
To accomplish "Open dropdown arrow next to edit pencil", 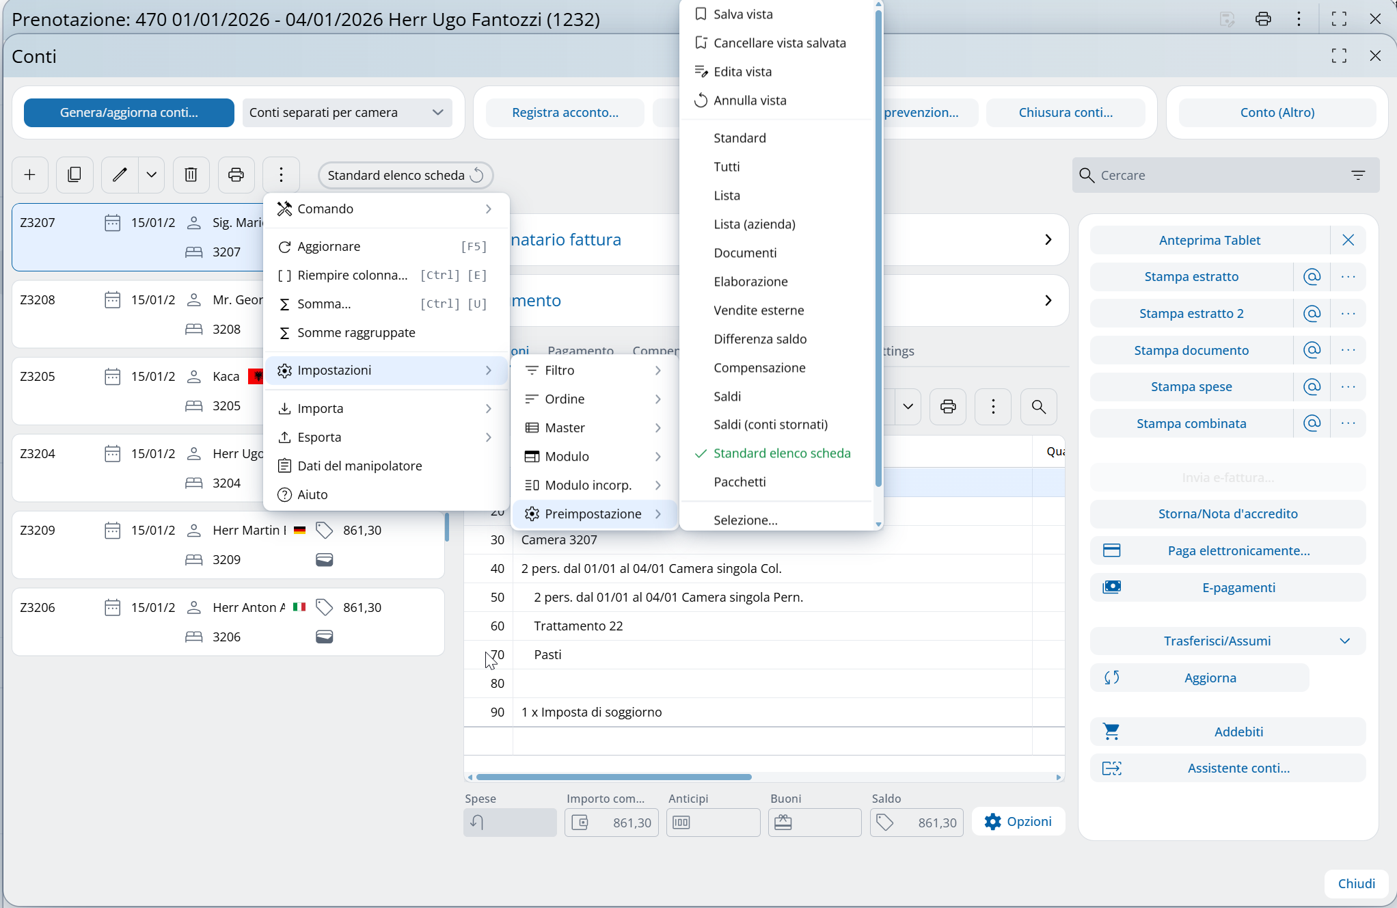I will 152,175.
